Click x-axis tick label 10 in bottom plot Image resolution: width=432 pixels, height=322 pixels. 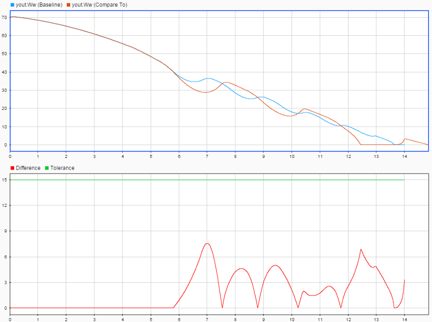(292, 320)
